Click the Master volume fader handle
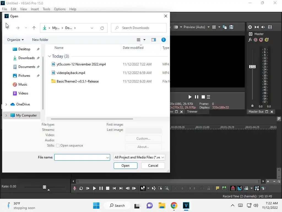The width and height of the screenshot is (282, 212). 252,67
